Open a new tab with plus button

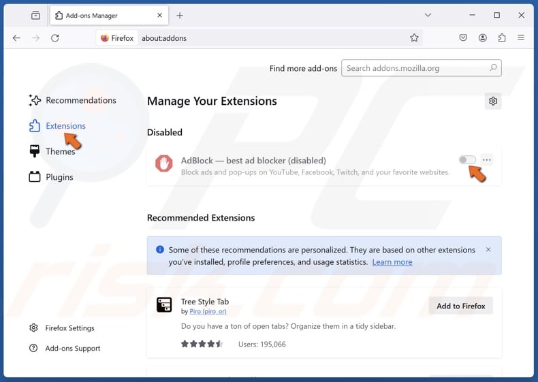[x=180, y=16]
